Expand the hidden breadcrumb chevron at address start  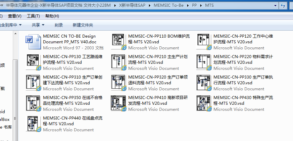click(2, 5)
